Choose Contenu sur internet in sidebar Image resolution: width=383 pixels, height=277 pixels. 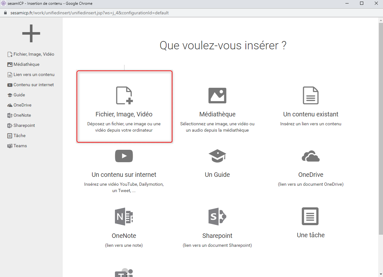[33, 85]
